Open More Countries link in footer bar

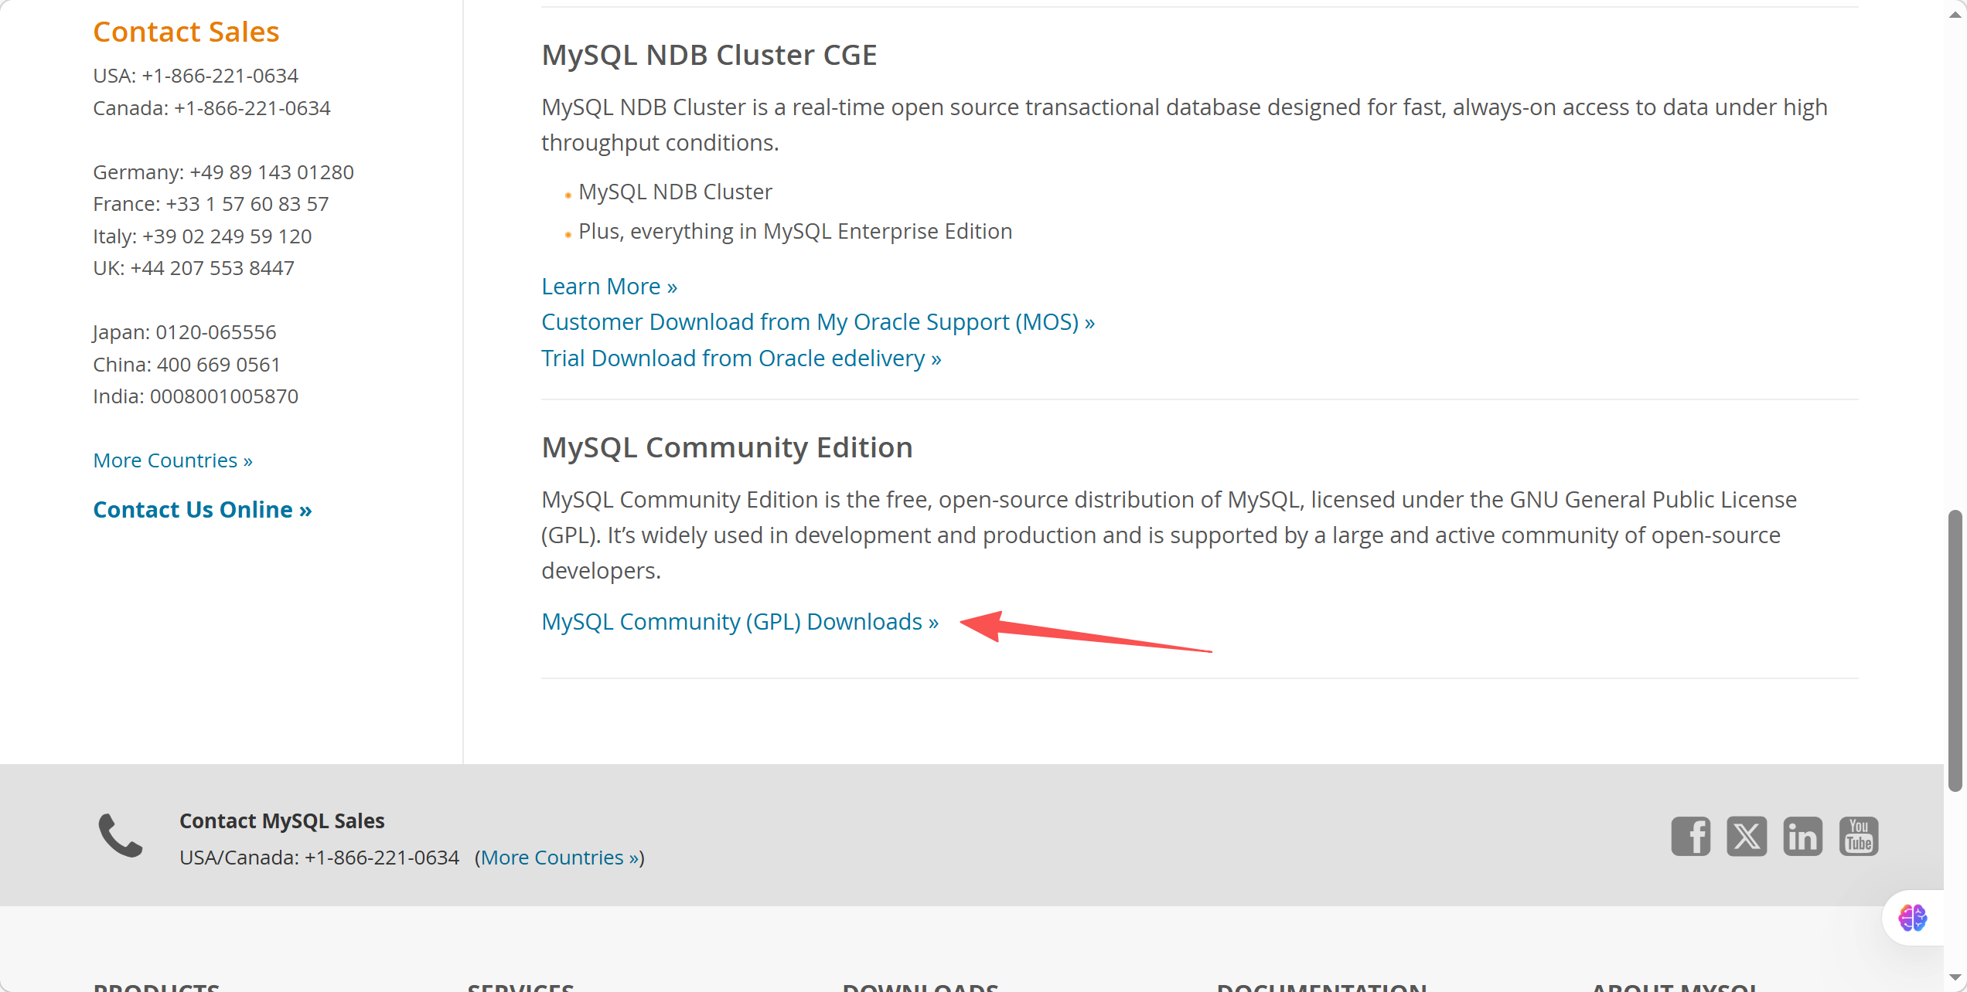click(x=559, y=858)
